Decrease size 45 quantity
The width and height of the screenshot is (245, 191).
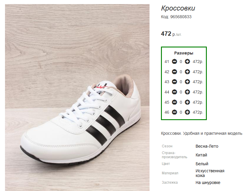tap(174, 102)
